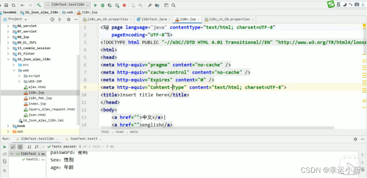Navigate forward with the right arrow icon

click(30, 5)
